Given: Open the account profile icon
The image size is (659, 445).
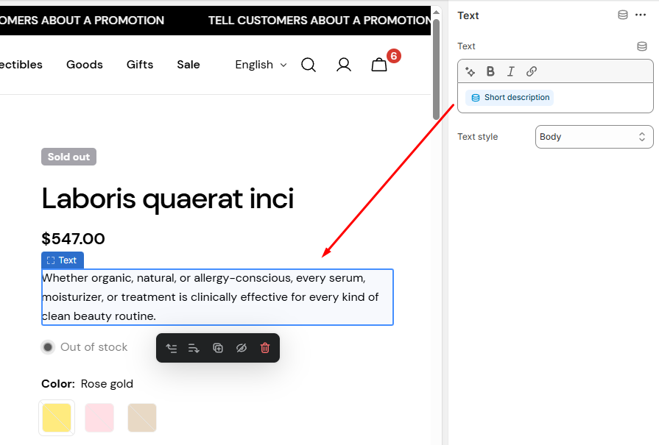Looking at the screenshot, I should coord(344,65).
